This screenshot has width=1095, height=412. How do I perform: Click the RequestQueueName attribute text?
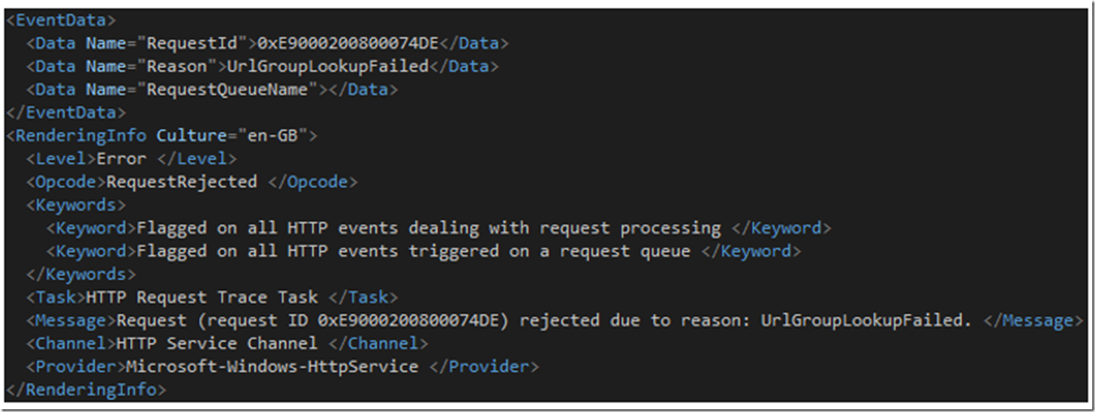(227, 89)
